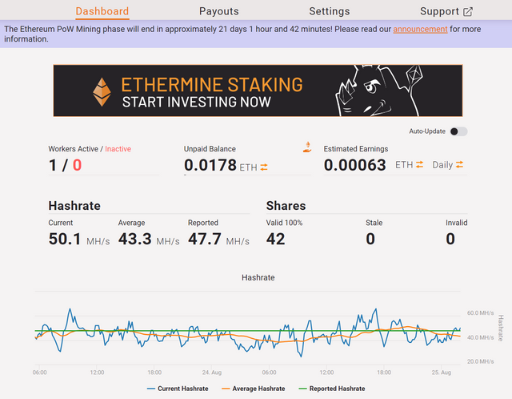The width and height of the screenshot is (512, 399).
Task: Click the inactive workers count 0
Action: pos(77,165)
